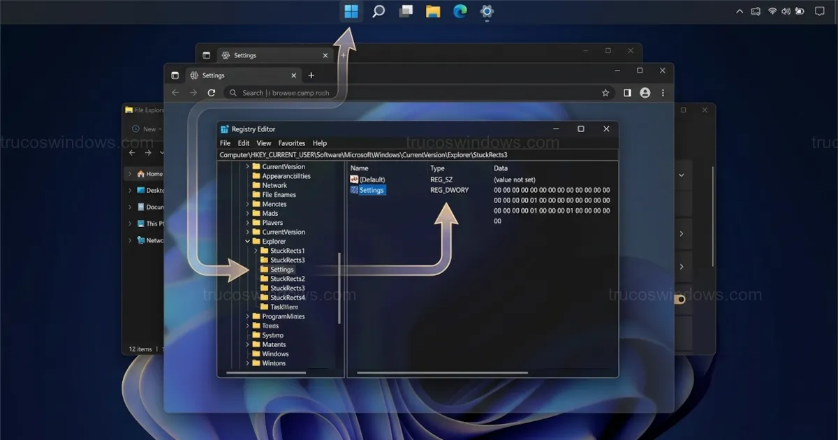Open the Windows Start menu
This screenshot has height=440, width=838.
[x=351, y=11]
